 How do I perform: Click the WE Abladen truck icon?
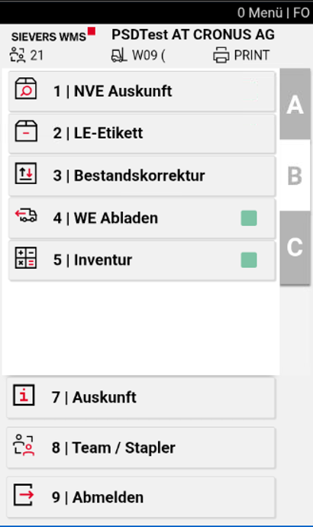26,215
